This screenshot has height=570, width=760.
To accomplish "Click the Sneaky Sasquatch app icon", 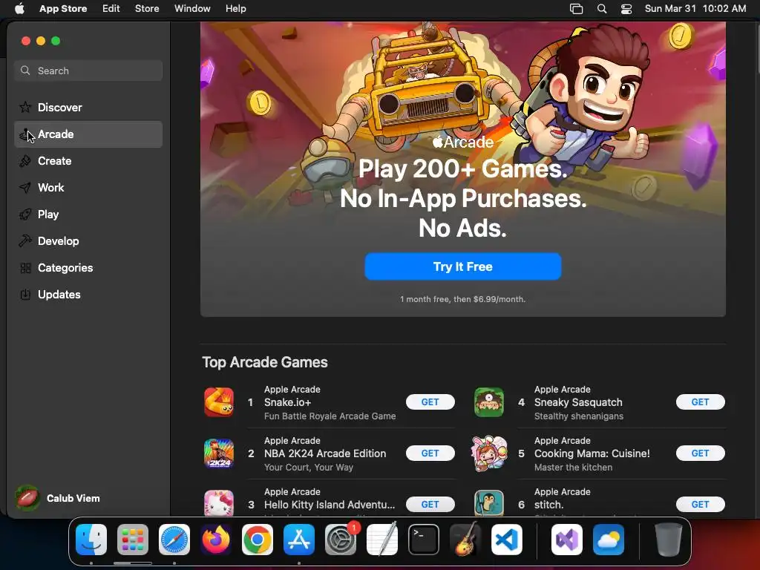I will pyautogui.click(x=489, y=402).
